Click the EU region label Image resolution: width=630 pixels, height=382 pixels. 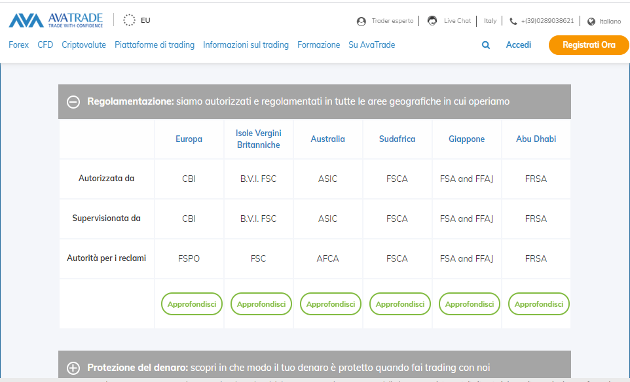click(x=145, y=20)
